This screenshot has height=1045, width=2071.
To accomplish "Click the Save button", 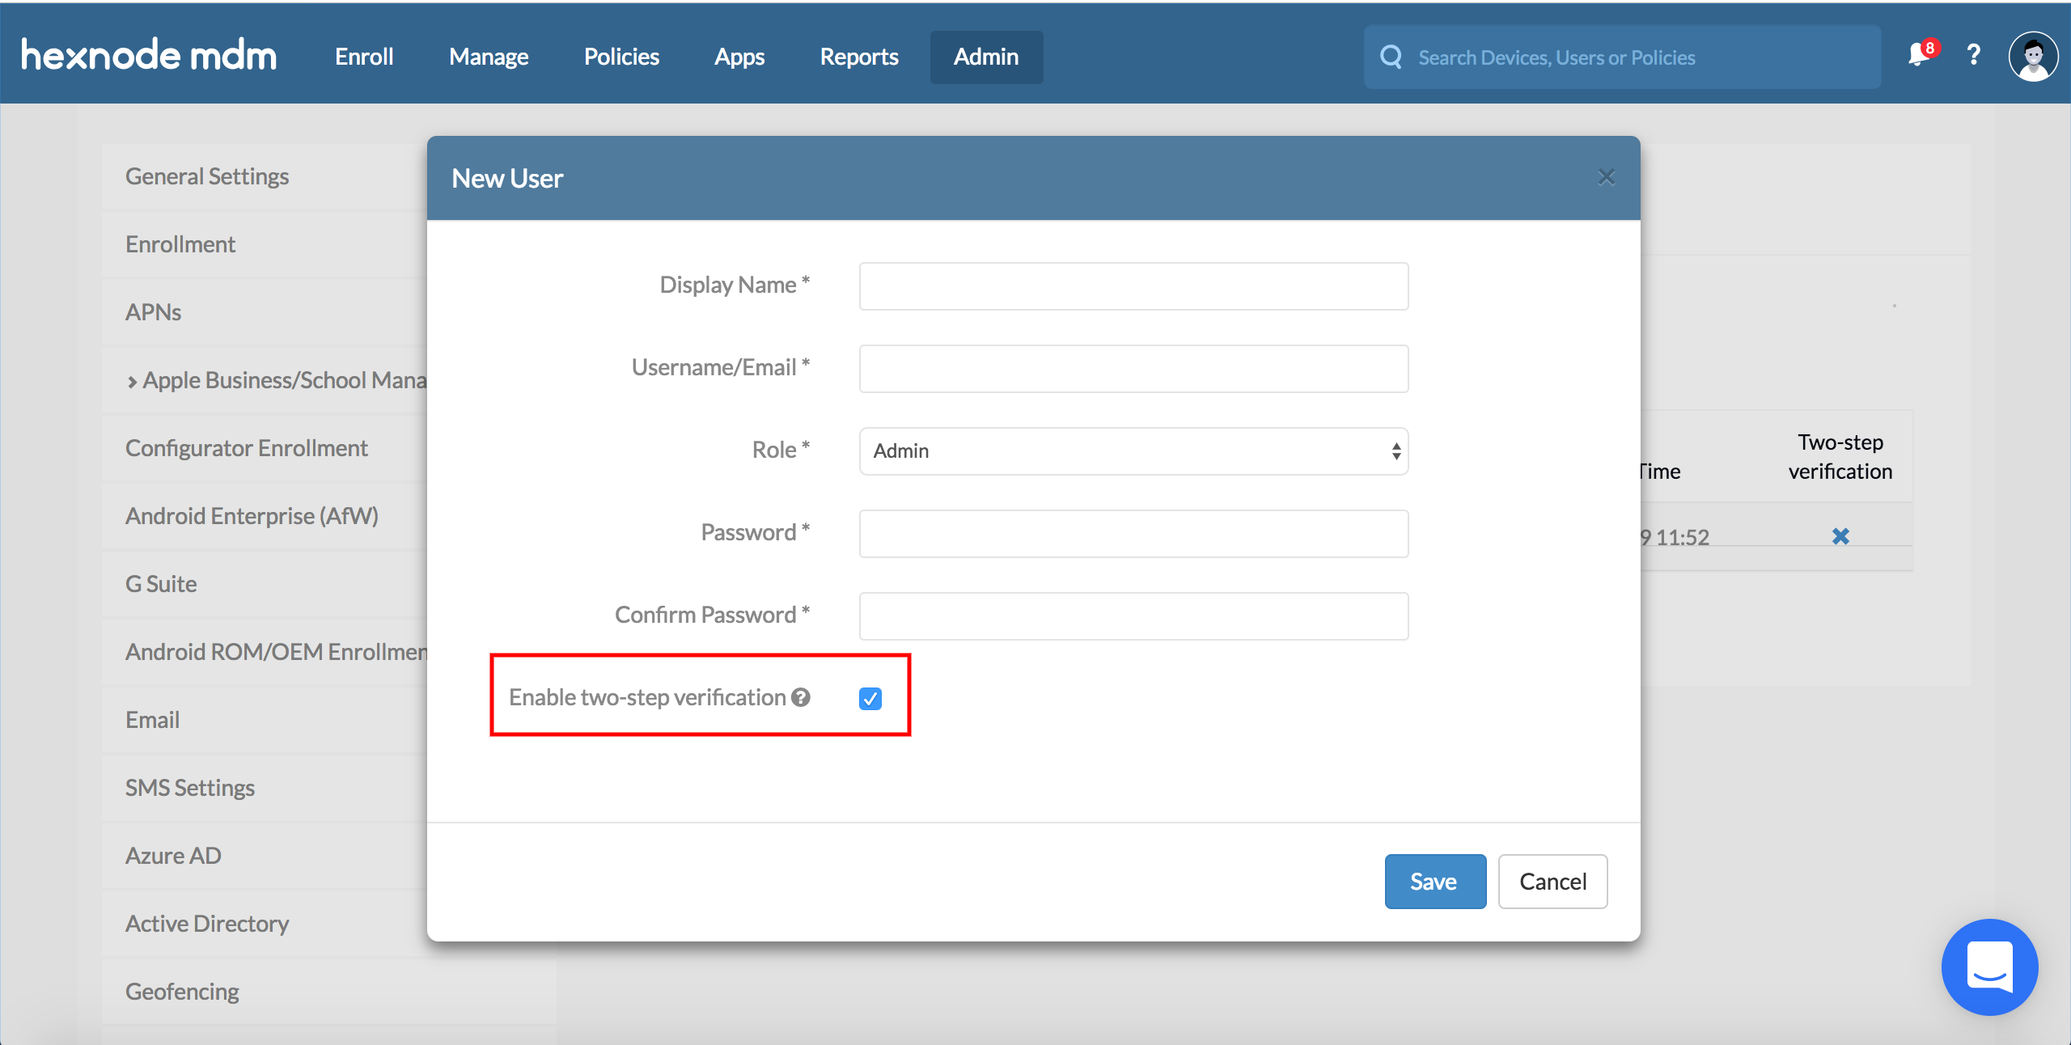I will (x=1435, y=881).
